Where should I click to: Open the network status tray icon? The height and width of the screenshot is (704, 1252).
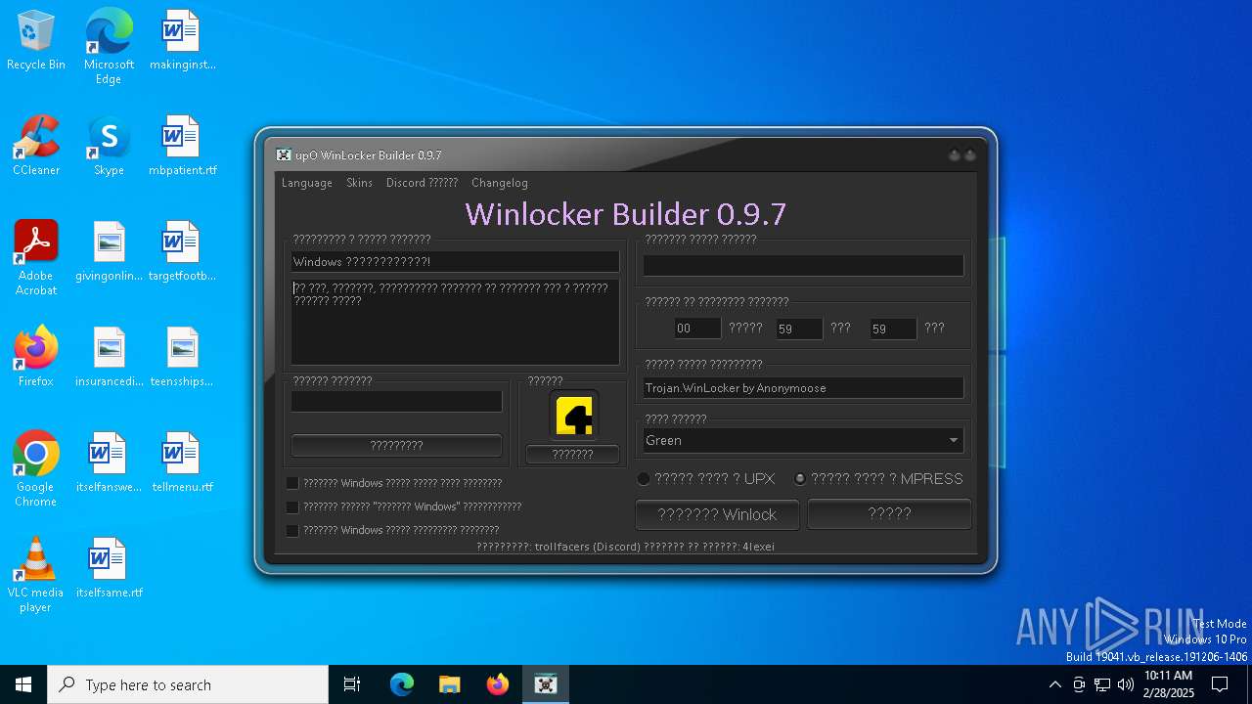(1102, 684)
